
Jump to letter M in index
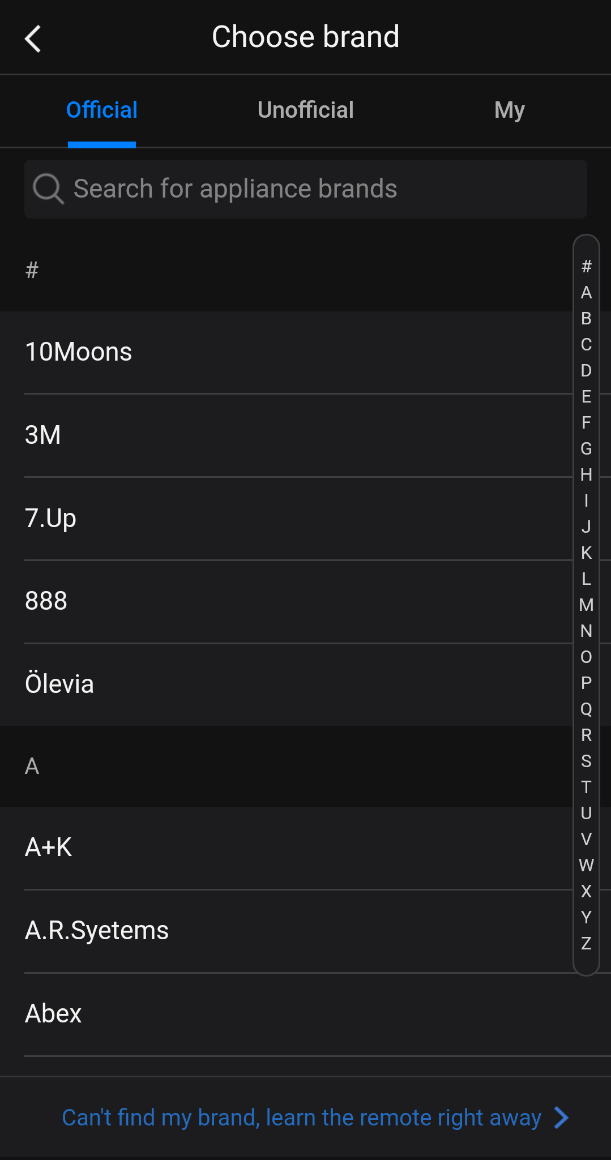pyautogui.click(x=586, y=605)
